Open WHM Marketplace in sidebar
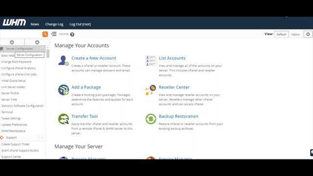Viewport: 313px width, 176px height. 13,131
